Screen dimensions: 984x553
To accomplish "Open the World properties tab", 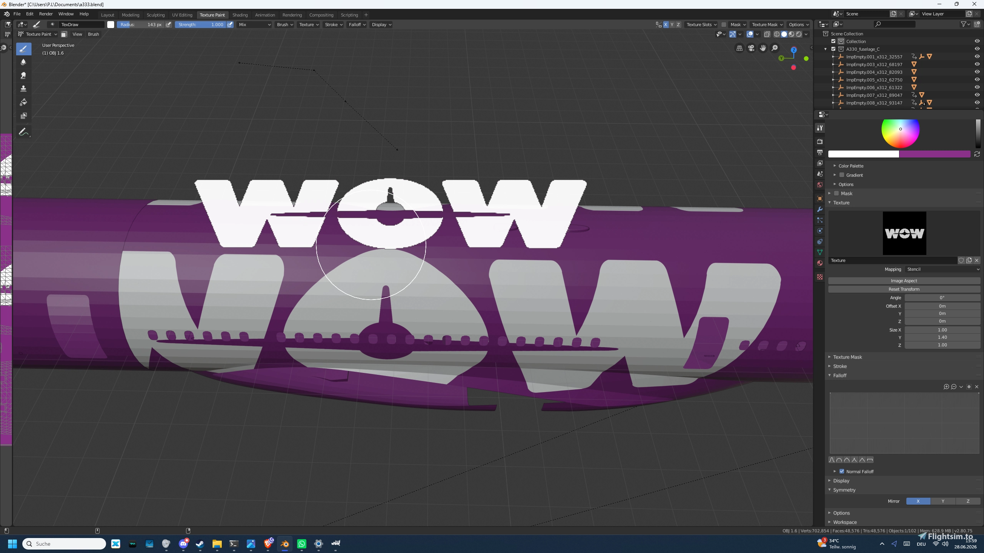I will coord(820,185).
